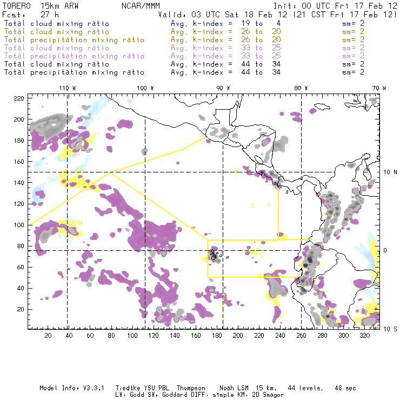Select the x-axis tick label "180"
This screenshot has height=400, width=400.
point(217,335)
